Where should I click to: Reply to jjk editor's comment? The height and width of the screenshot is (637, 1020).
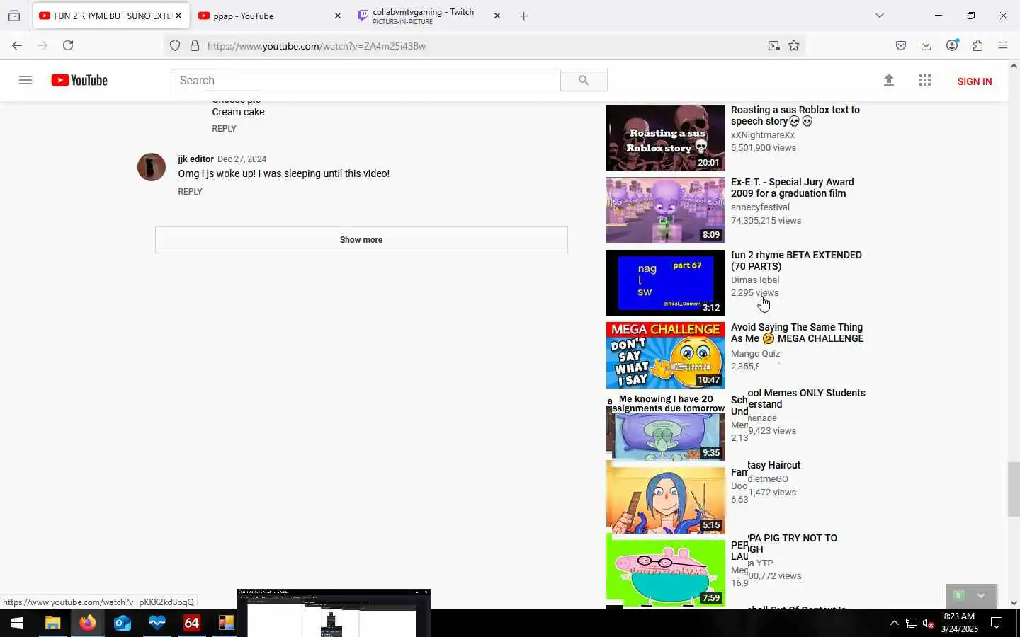(190, 192)
